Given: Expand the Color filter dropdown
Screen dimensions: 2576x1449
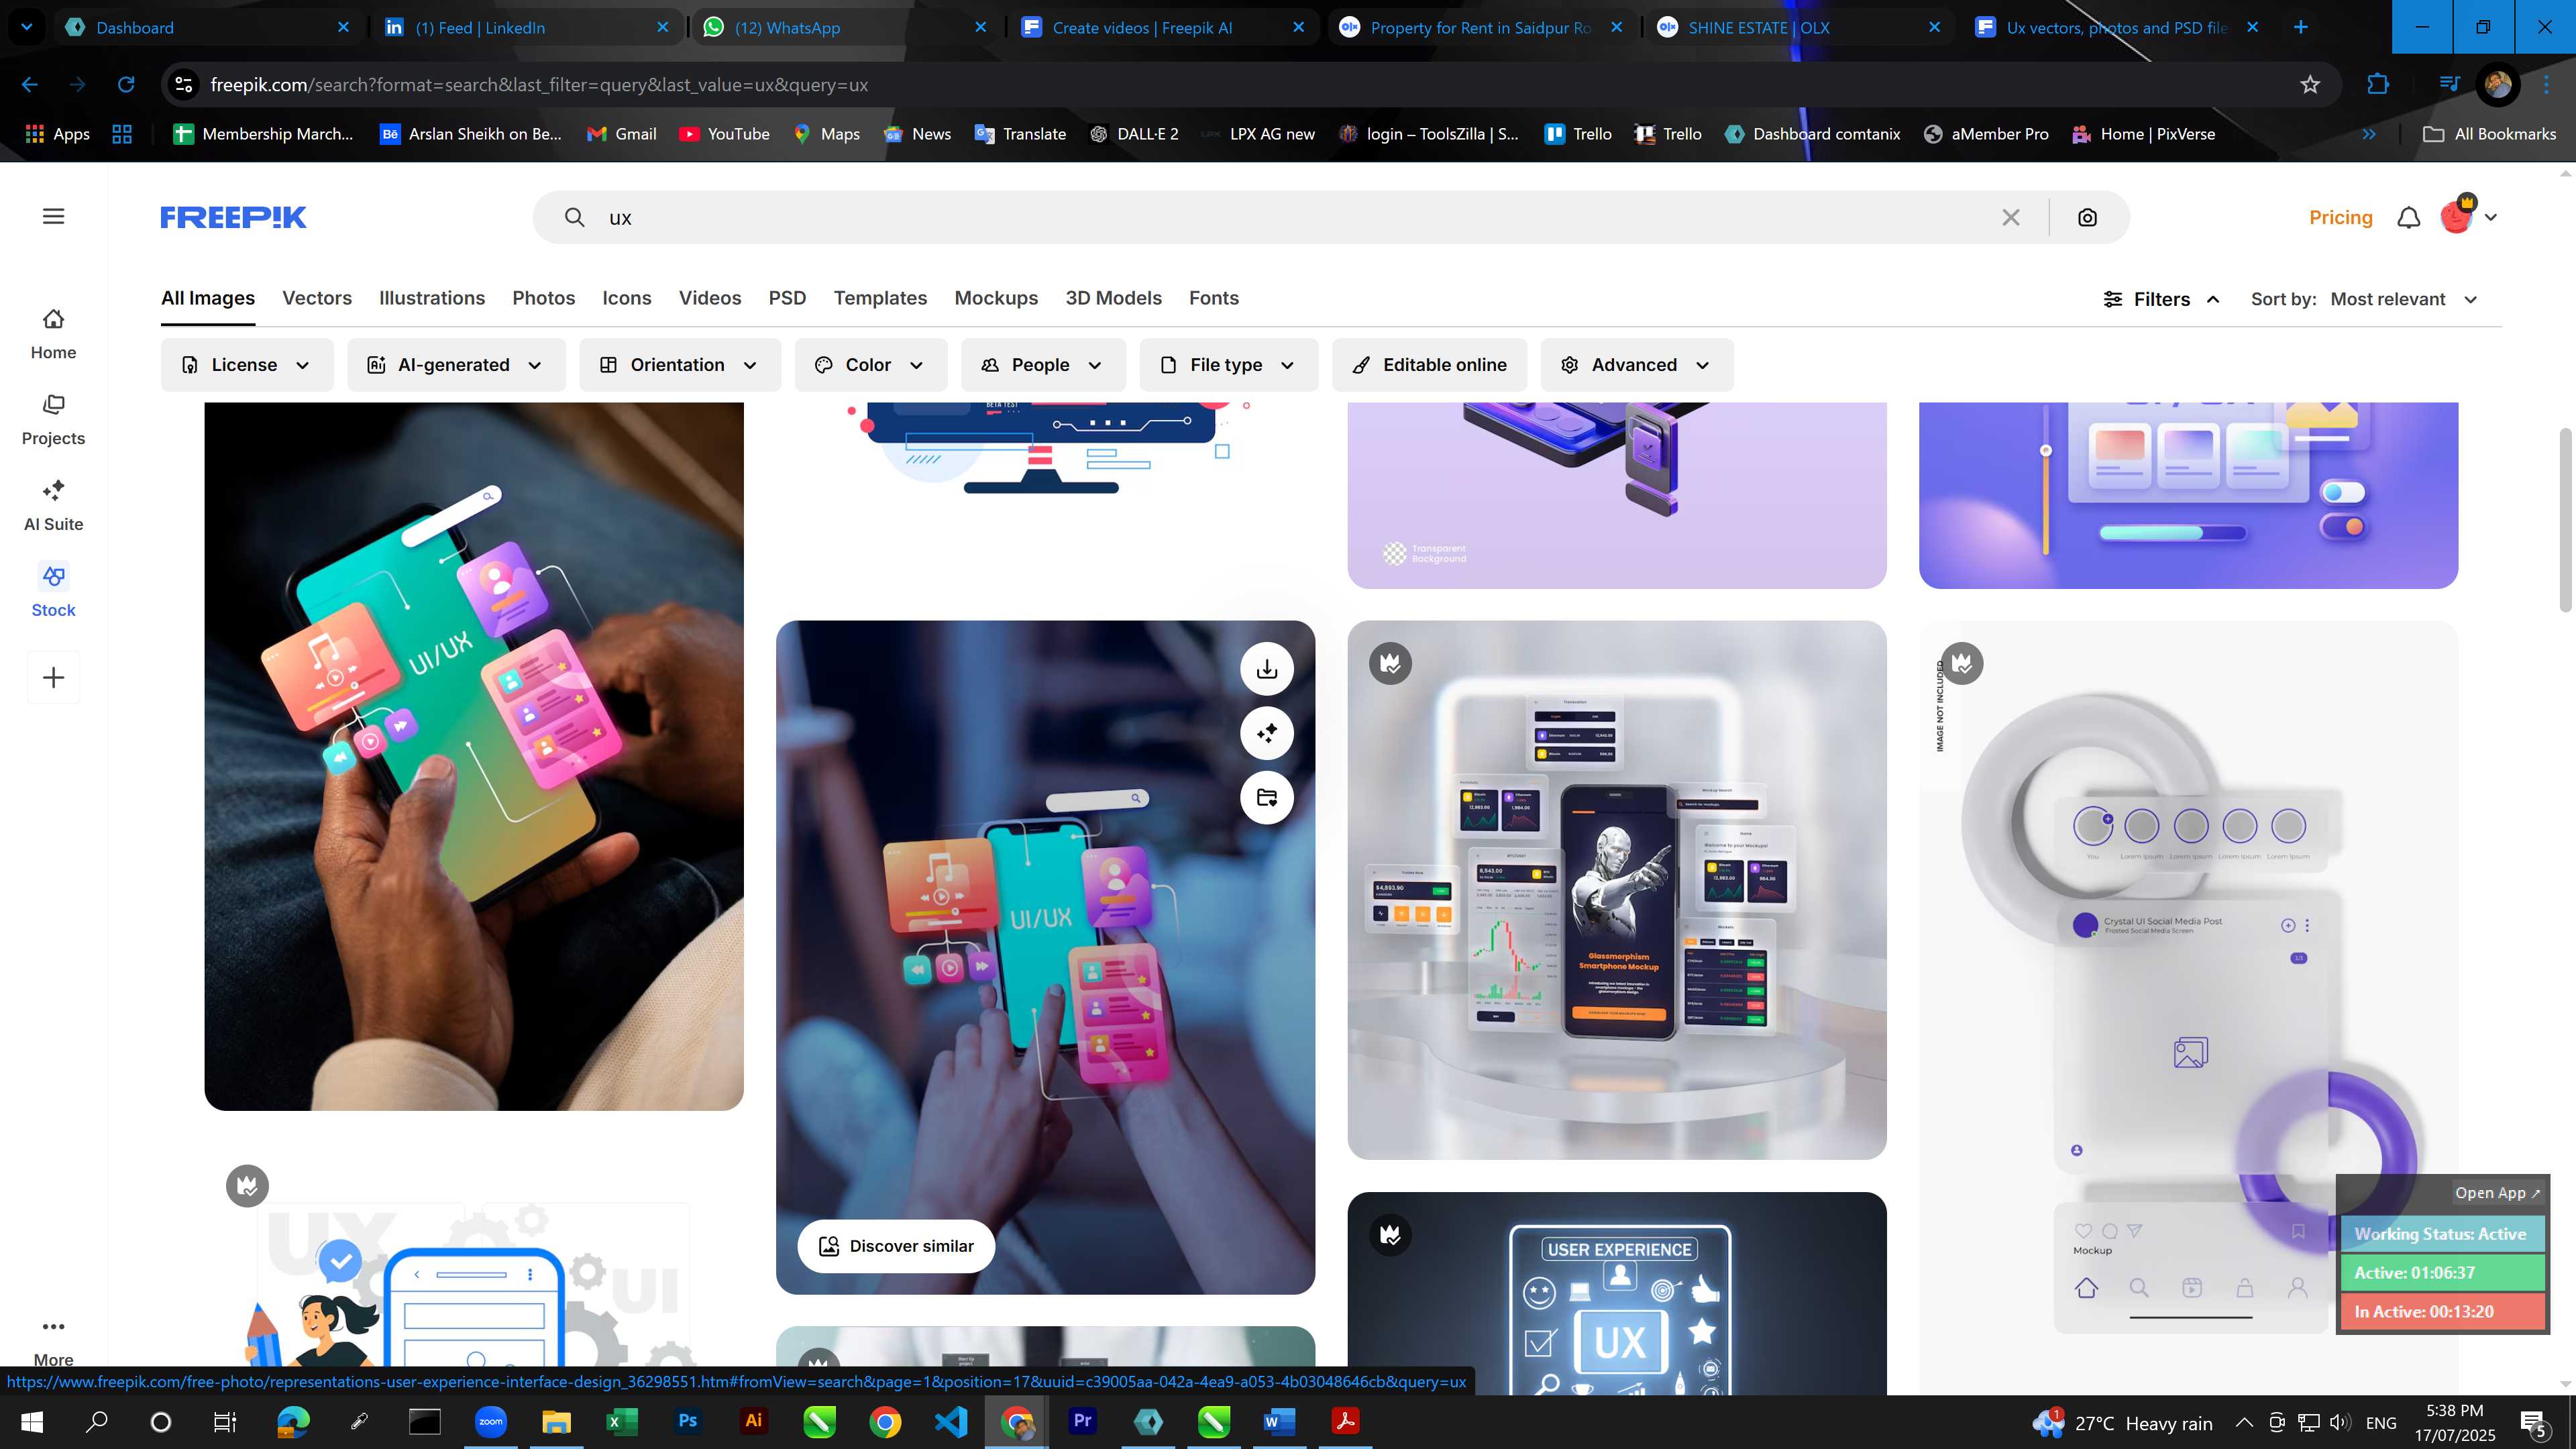Looking at the screenshot, I should (x=870, y=365).
